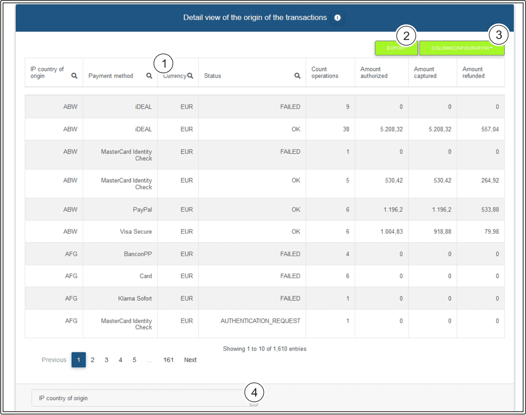Select the AUTHENTICATION_REQUEST status cell
Image resolution: width=526 pixels, height=415 pixels.
[x=260, y=321]
